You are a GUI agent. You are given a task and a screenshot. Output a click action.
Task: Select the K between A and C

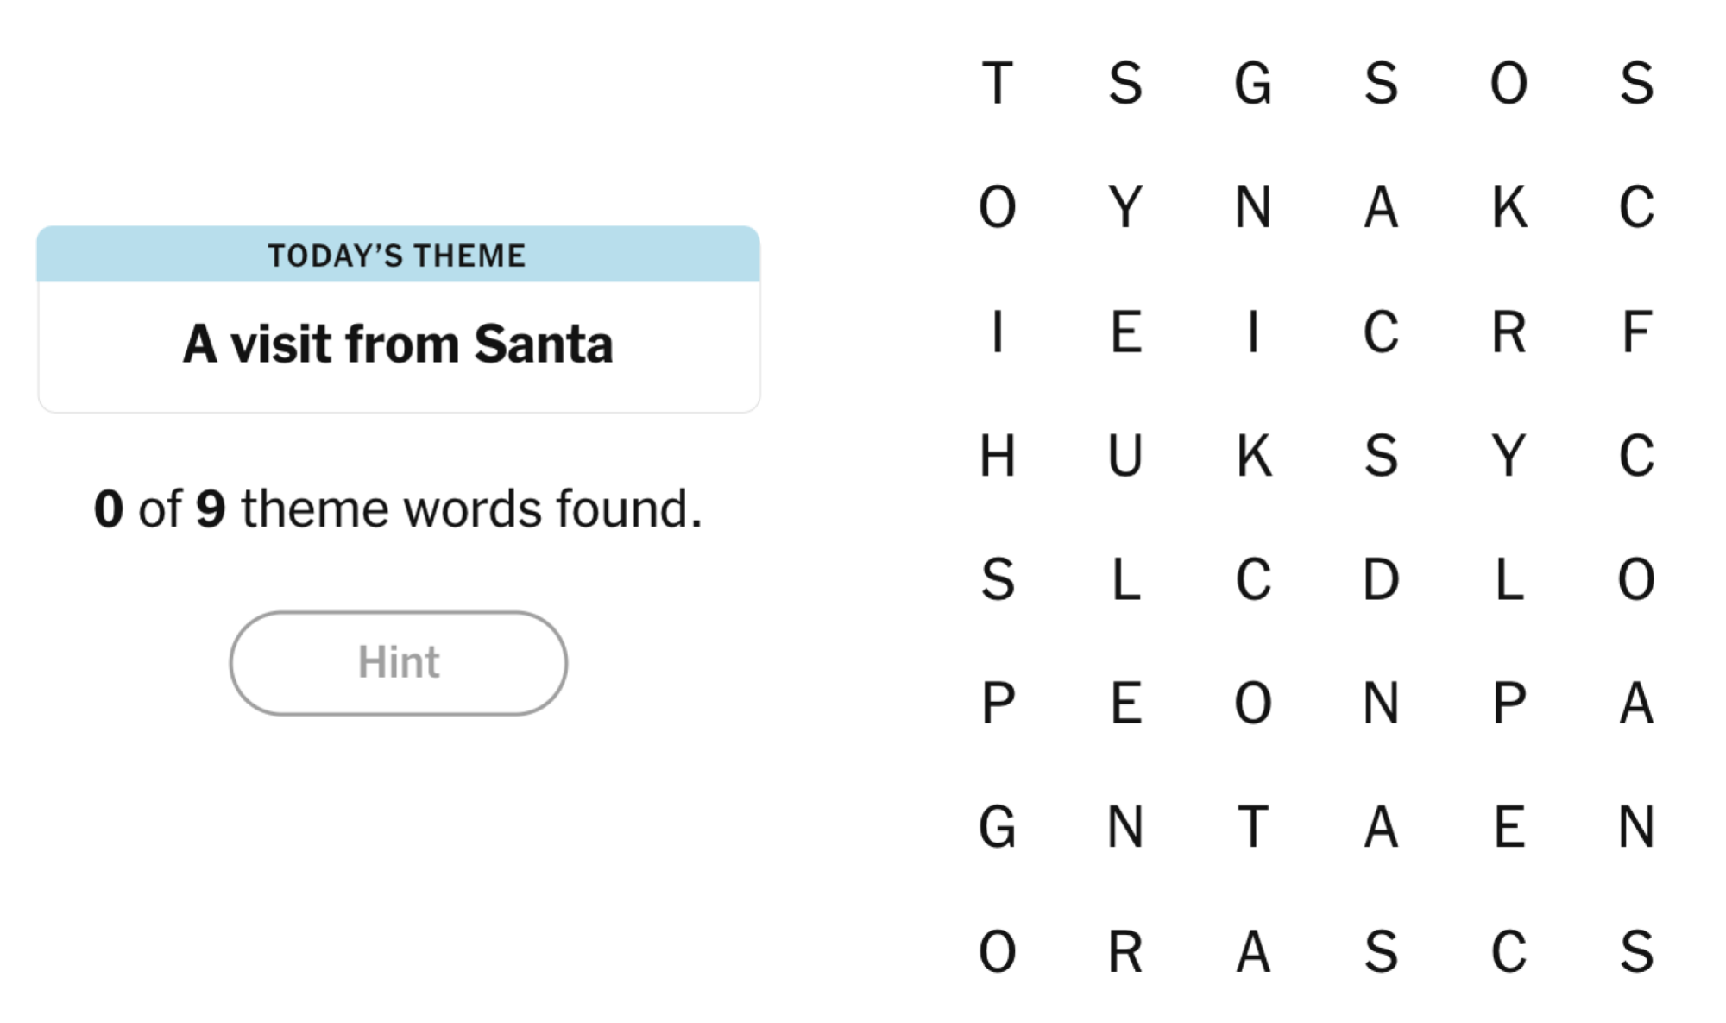click(1509, 207)
